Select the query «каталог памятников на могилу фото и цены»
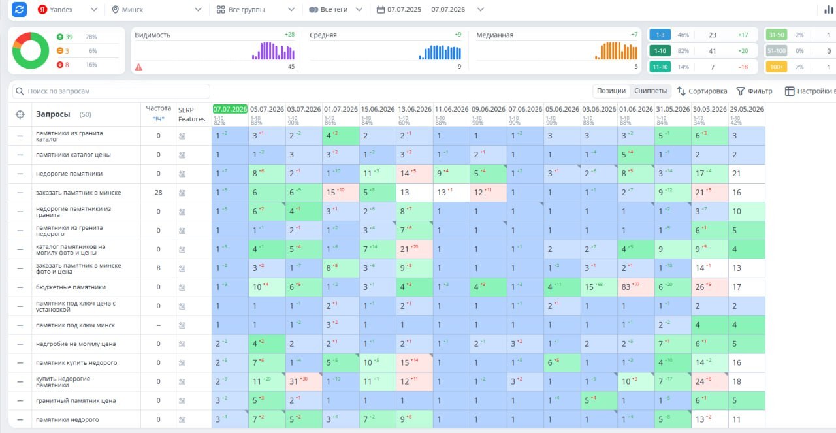Viewport: 836px width, 433px height. (71, 249)
